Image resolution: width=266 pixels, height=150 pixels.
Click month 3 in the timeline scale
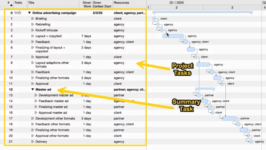[x=232, y=8]
